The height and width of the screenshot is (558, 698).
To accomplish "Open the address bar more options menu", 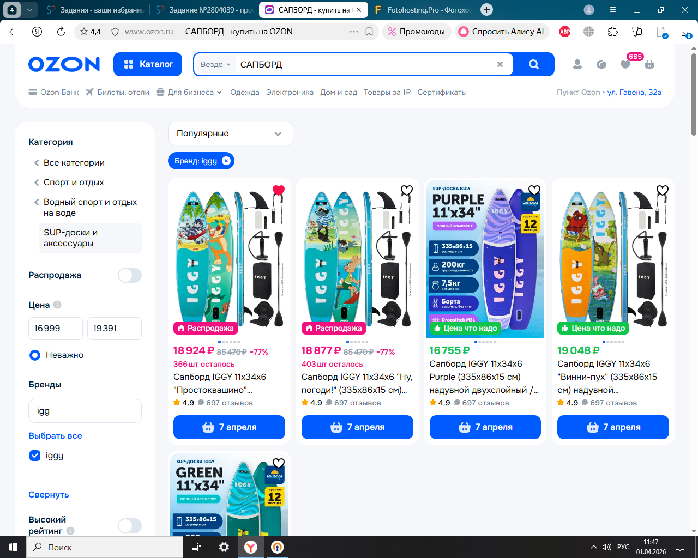I will (354, 32).
